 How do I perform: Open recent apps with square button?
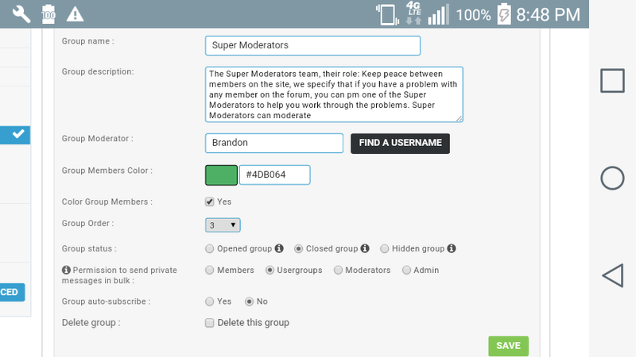612,81
